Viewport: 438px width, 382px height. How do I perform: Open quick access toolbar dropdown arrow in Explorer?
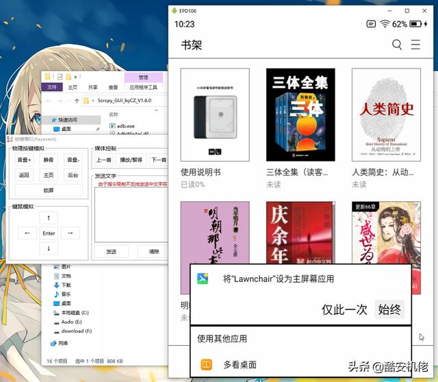pyautogui.click(x=75, y=77)
